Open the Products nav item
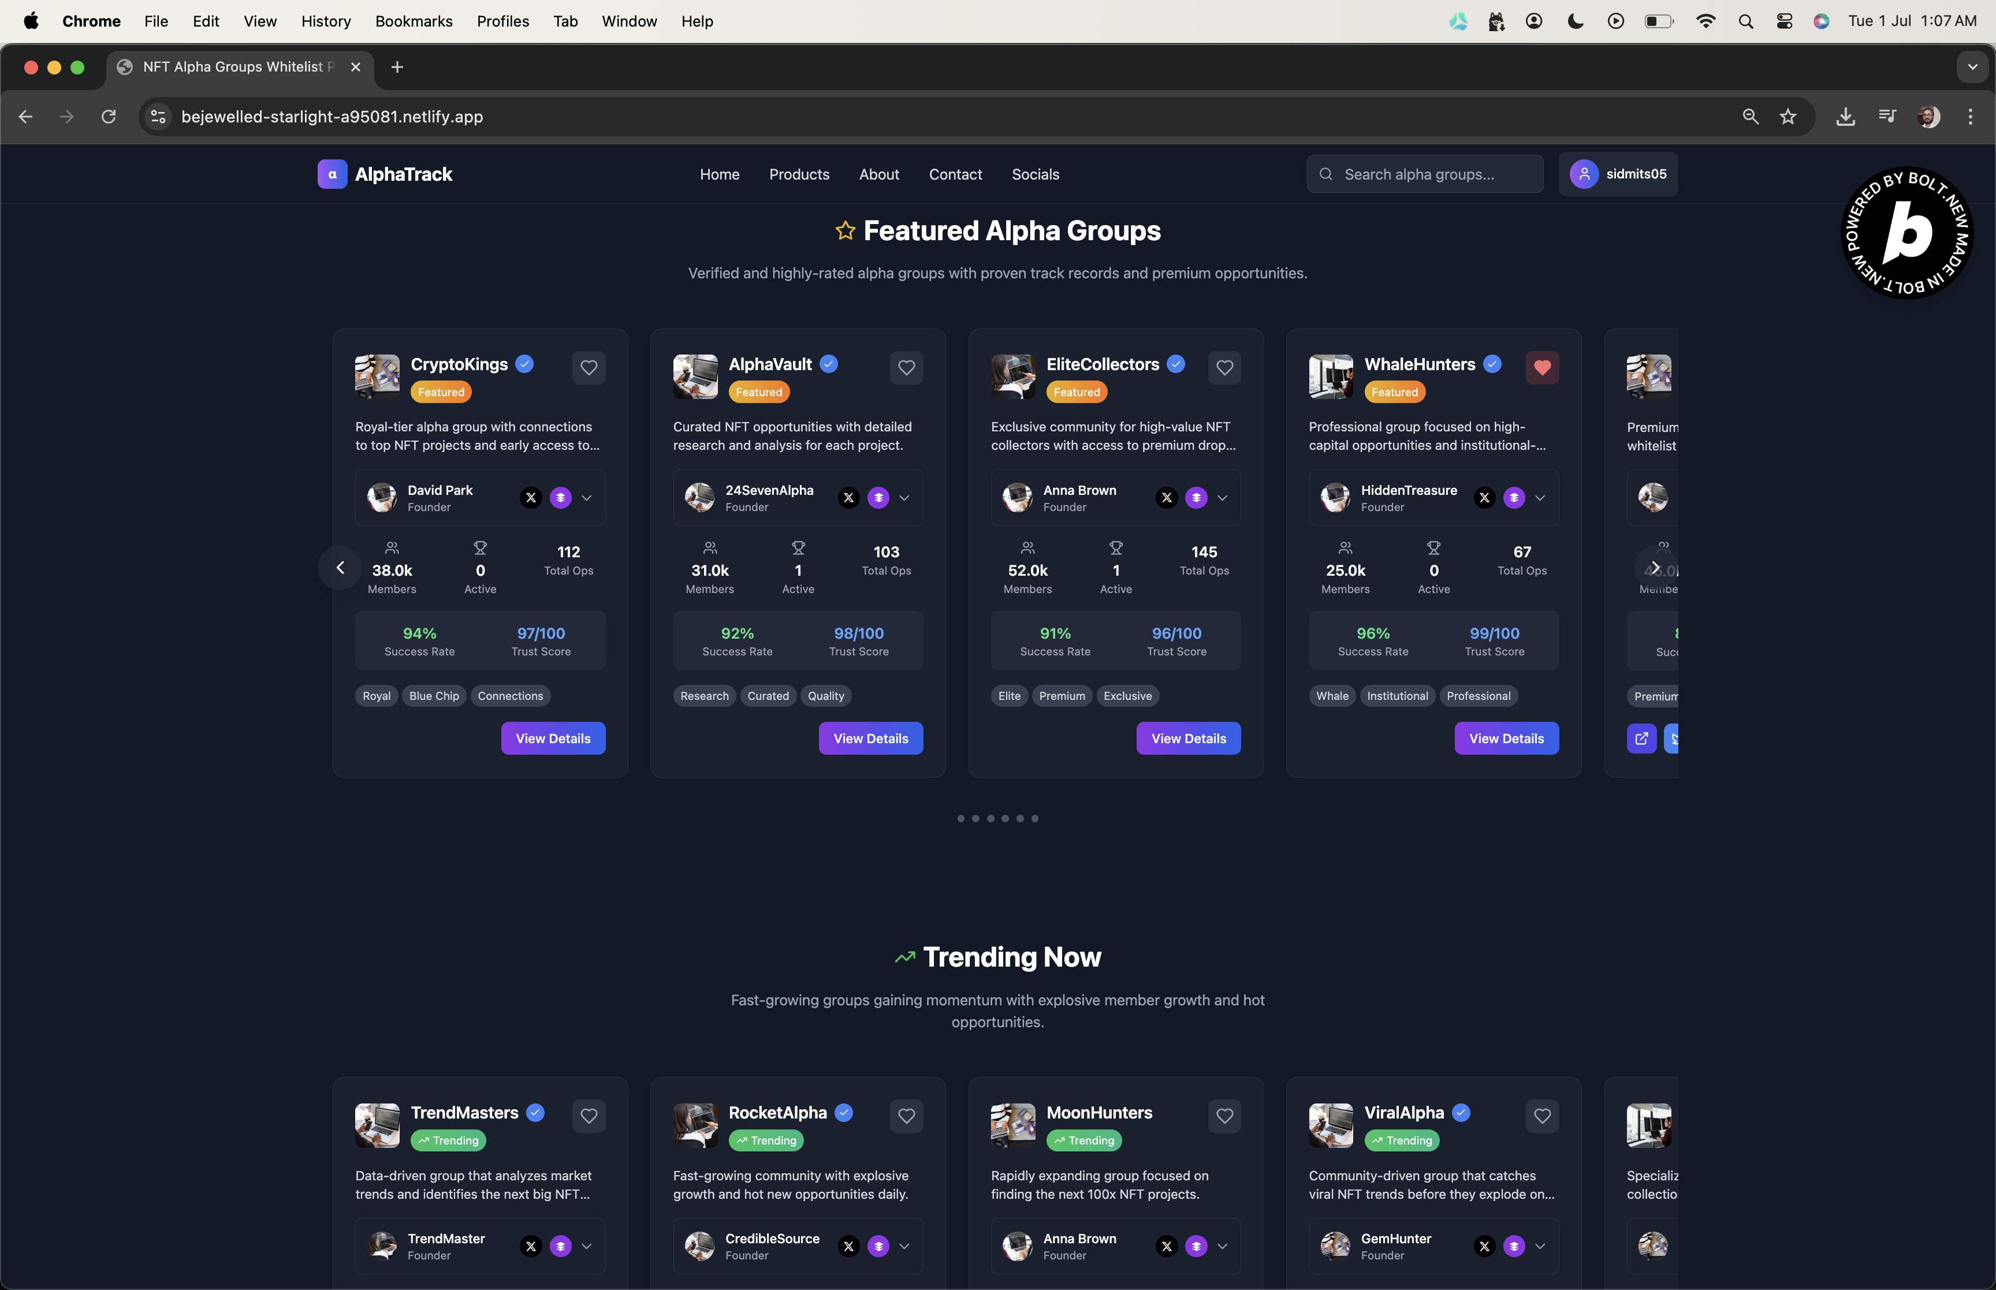This screenshot has height=1290, width=1996. [799, 174]
